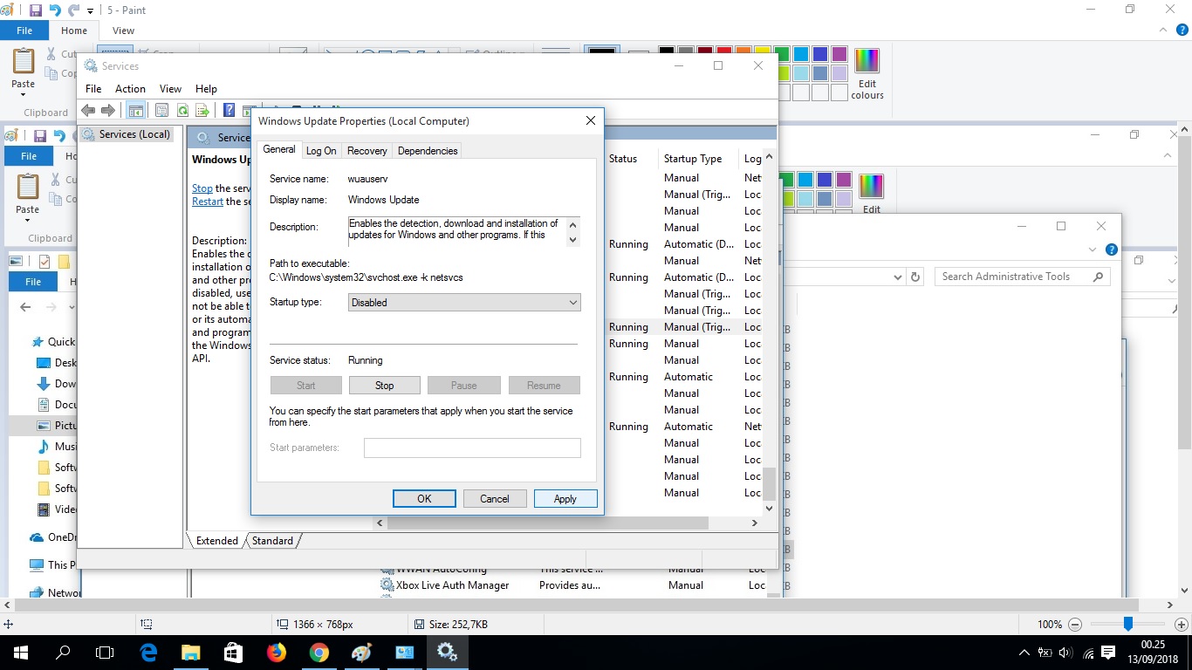1192x670 pixels.
Task: Click the Description box scroll-down arrow
Action: 573,239
